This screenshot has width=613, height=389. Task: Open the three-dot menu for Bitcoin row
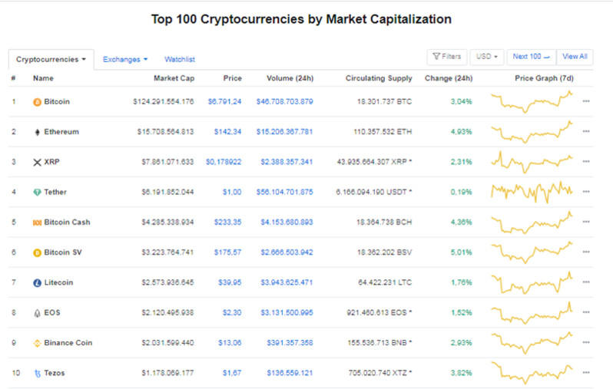[586, 101]
